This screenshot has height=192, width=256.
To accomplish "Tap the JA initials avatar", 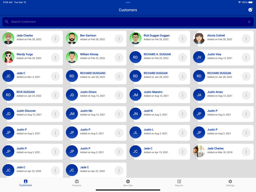I will [199, 95].
